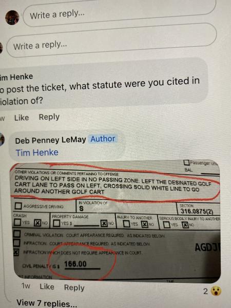Click the 1w timestamp under the ticket photo
231x308 pixels.
point(26,286)
